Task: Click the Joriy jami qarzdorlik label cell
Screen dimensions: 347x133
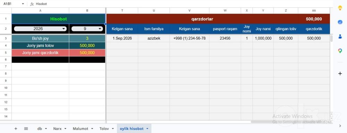Action: (40, 53)
